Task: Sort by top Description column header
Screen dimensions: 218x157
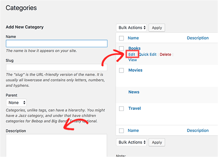Action: tap(198, 38)
